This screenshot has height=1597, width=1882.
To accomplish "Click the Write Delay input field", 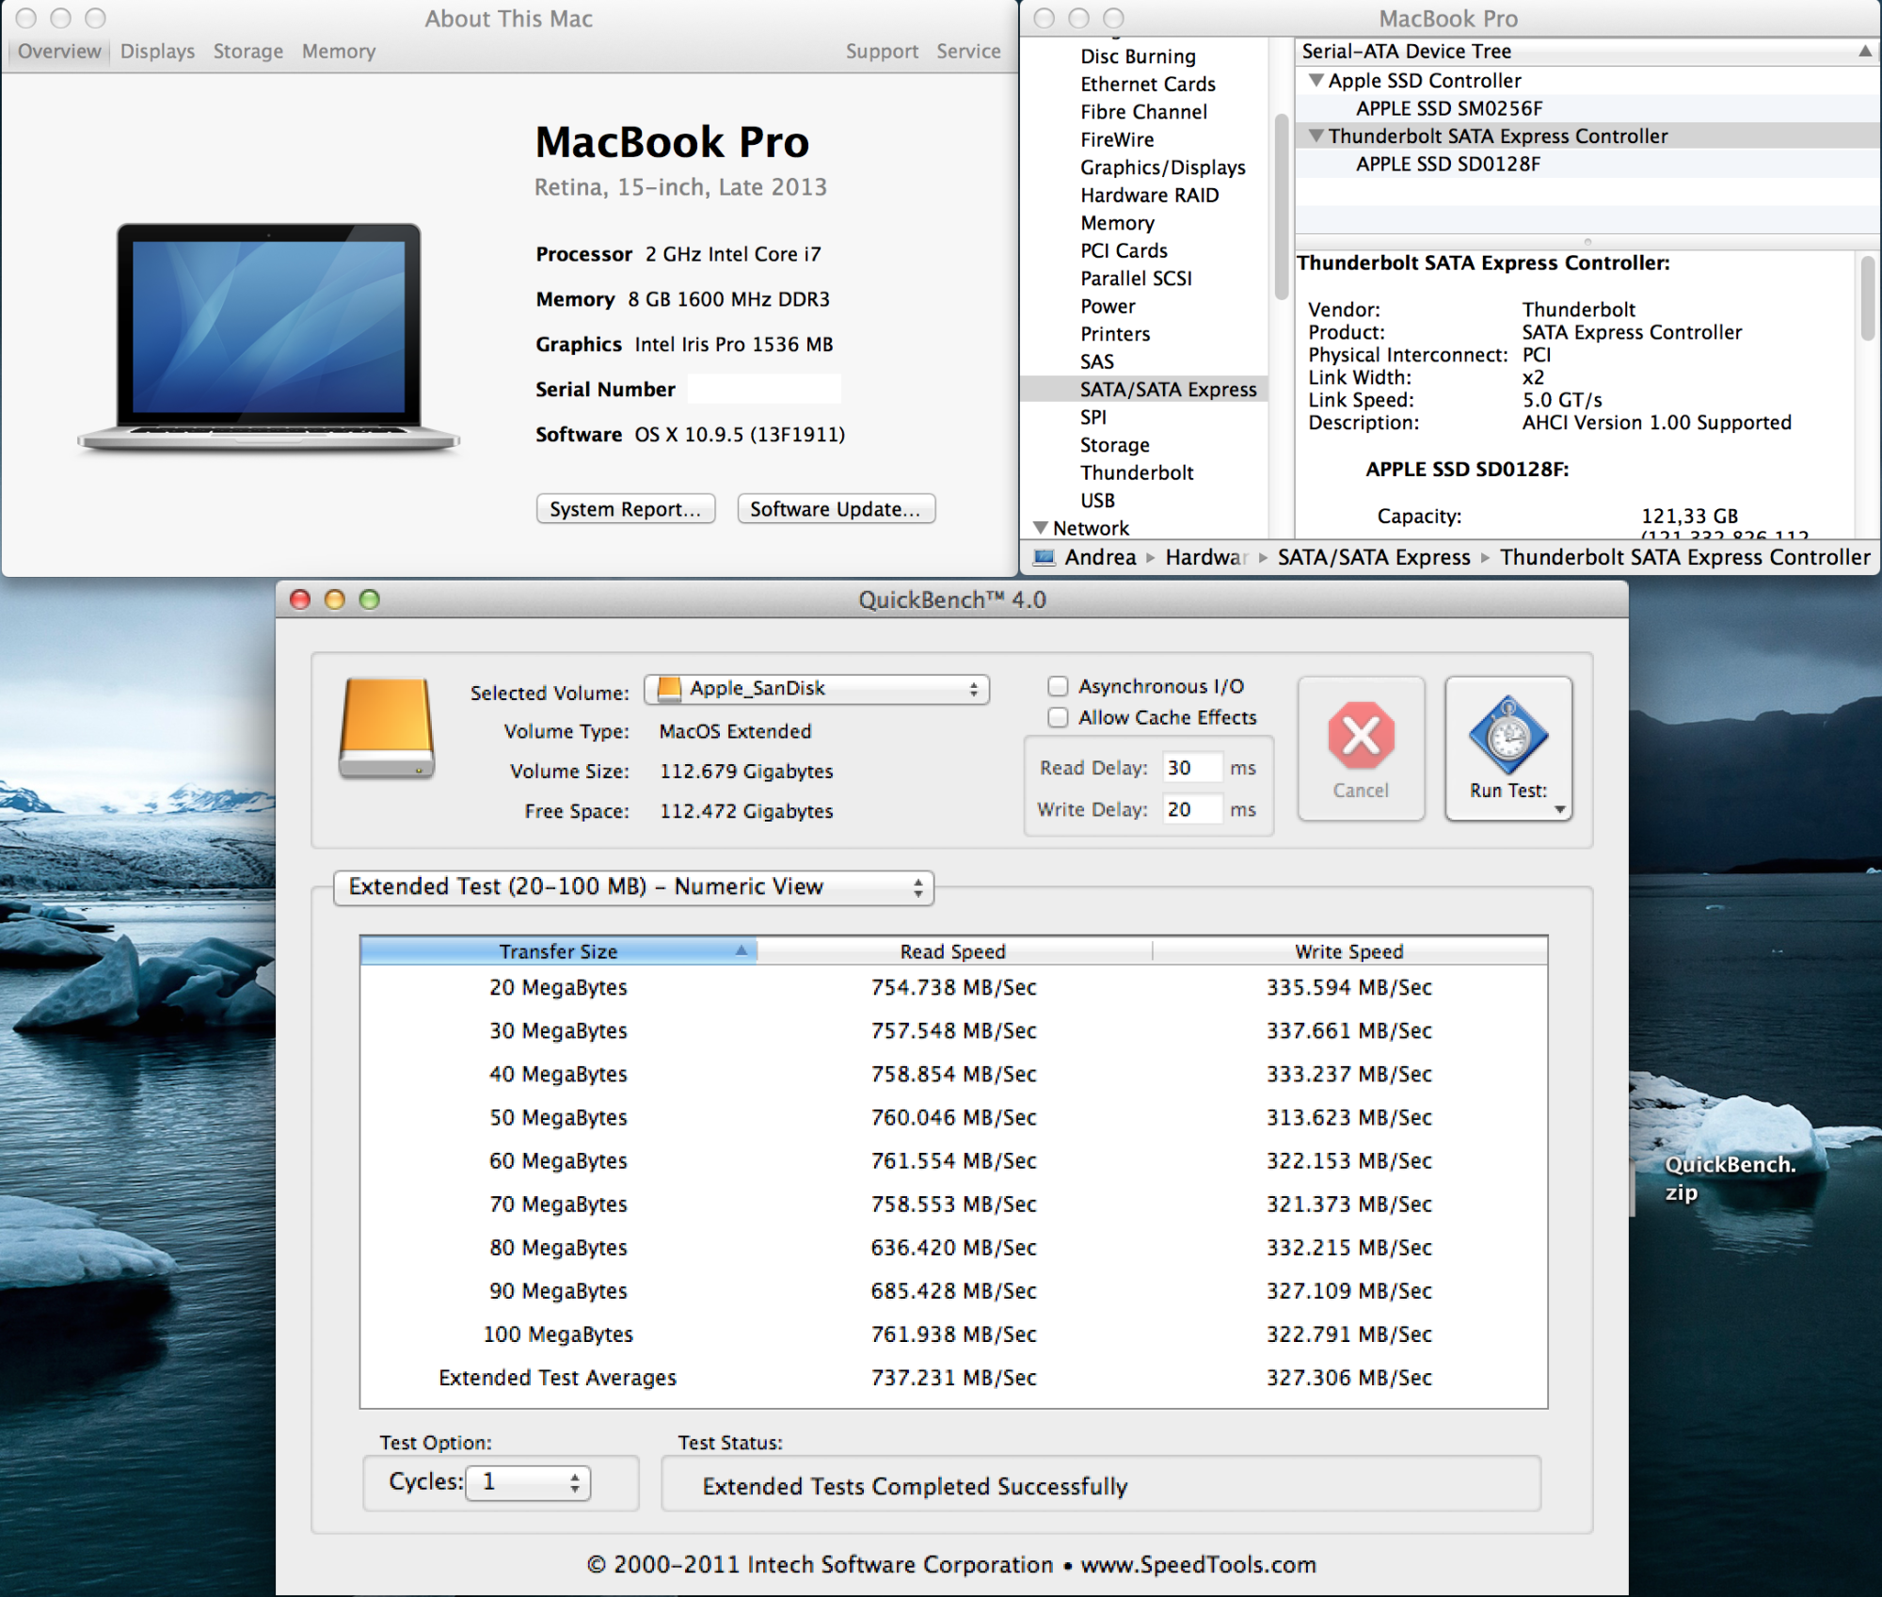I will [1191, 809].
